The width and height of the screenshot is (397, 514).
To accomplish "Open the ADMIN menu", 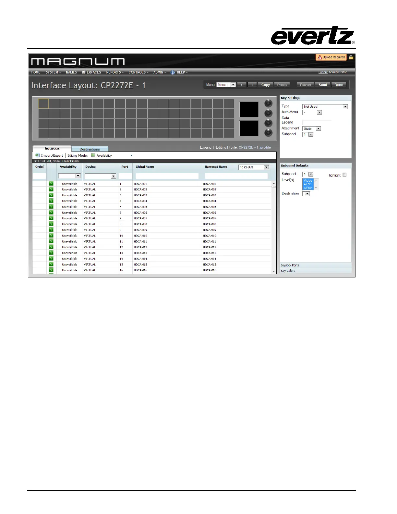I will [x=160, y=72].
